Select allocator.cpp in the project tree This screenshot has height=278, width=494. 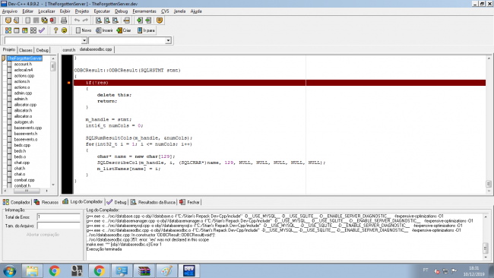[25, 105]
